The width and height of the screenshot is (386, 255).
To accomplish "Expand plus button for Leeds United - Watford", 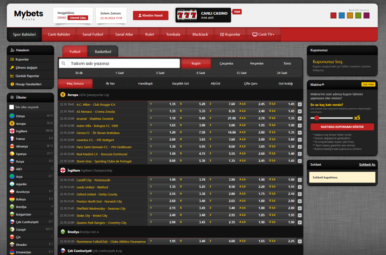I will coord(300,187).
